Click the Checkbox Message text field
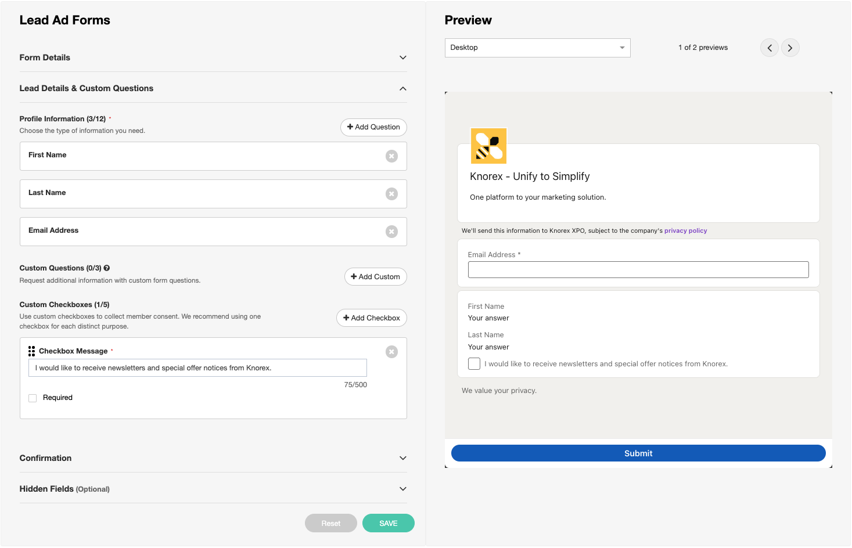Screen dimensions: 852x548 pyautogui.click(x=197, y=368)
